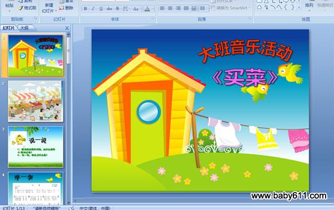This screenshot has width=334, height=210.
Task: Toggle underline text formatting
Action: click(x=101, y=9)
